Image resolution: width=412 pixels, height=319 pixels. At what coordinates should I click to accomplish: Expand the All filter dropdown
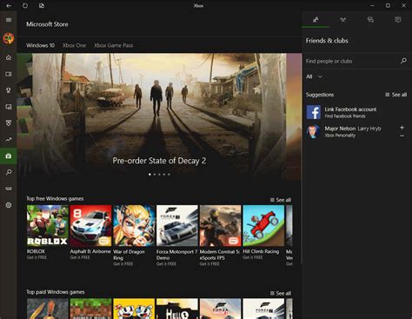[314, 76]
